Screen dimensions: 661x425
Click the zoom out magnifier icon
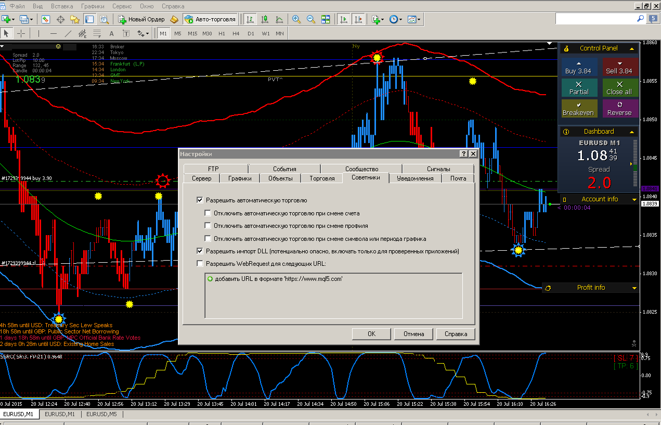[311, 19]
